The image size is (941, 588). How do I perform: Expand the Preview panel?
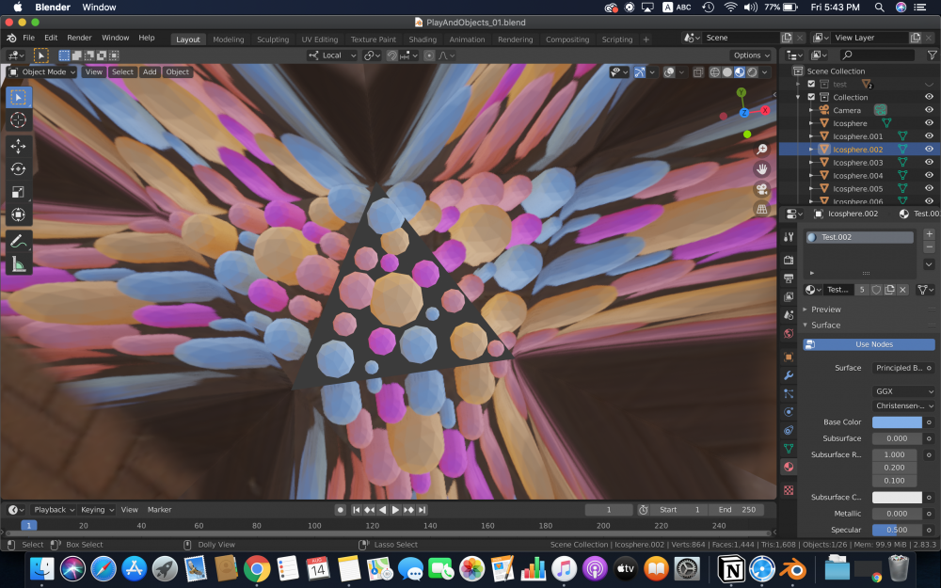point(826,310)
